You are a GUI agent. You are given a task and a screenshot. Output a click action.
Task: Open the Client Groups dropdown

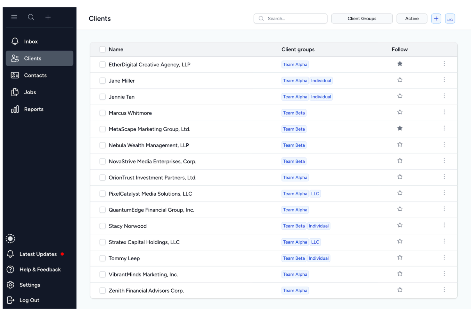(362, 18)
